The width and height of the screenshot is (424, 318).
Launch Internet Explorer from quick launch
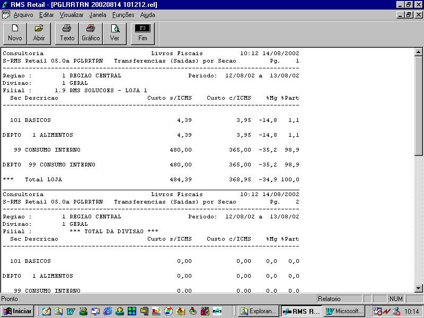[108, 311]
